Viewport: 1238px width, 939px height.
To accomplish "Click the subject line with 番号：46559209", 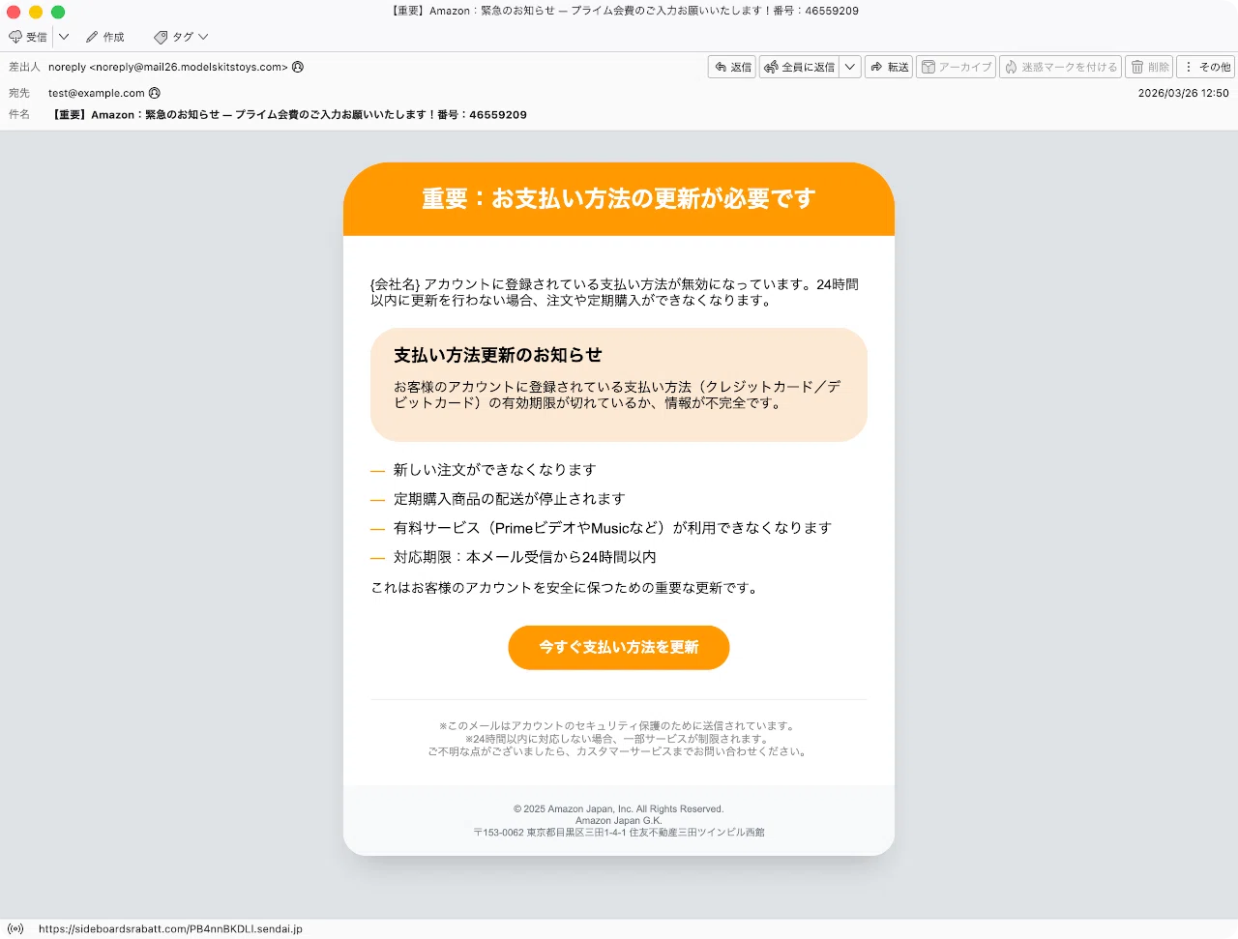I will 290,114.
